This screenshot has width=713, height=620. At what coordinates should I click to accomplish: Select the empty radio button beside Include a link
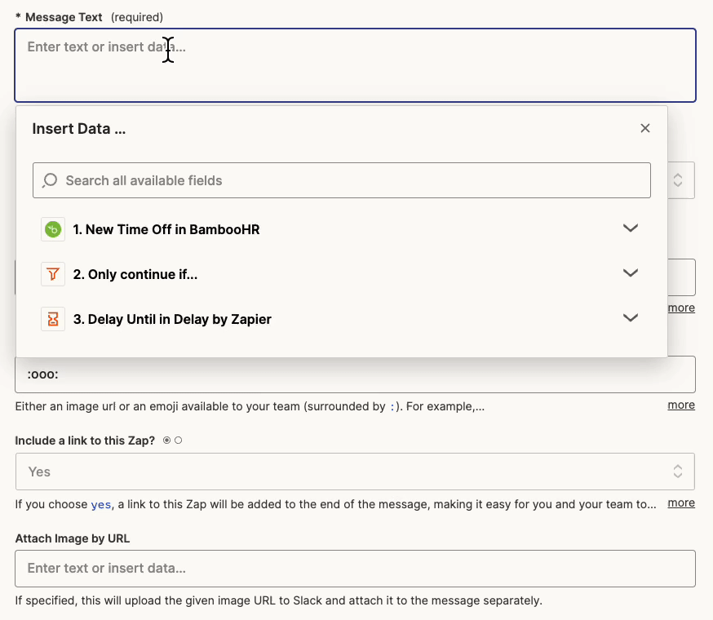[x=179, y=441]
